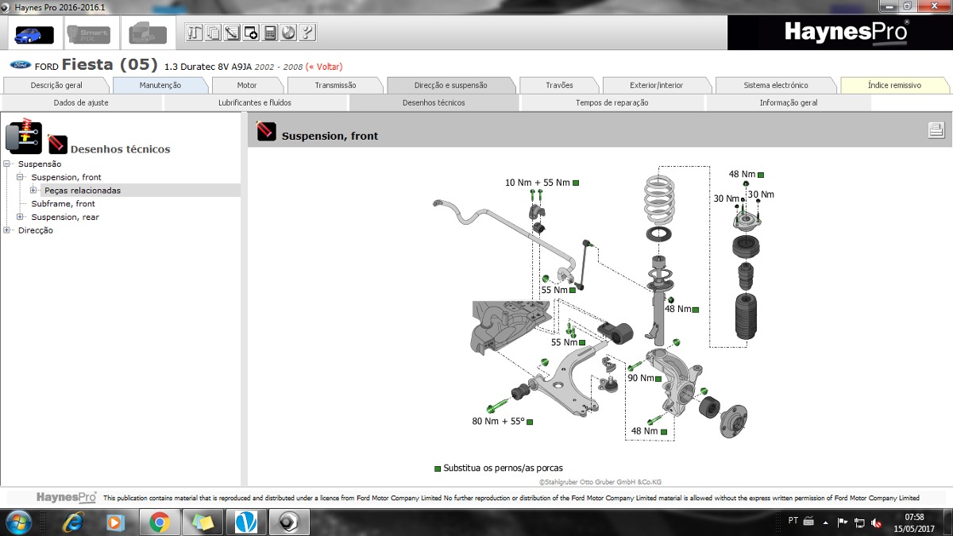Open the Travões tab
The height and width of the screenshot is (536, 953).
click(x=559, y=85)
